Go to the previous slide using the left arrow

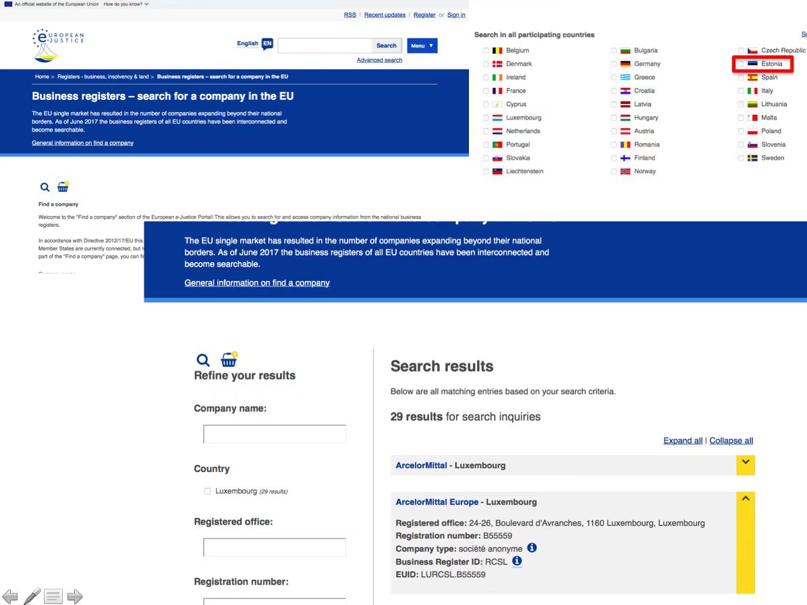(x=9, y=596)
